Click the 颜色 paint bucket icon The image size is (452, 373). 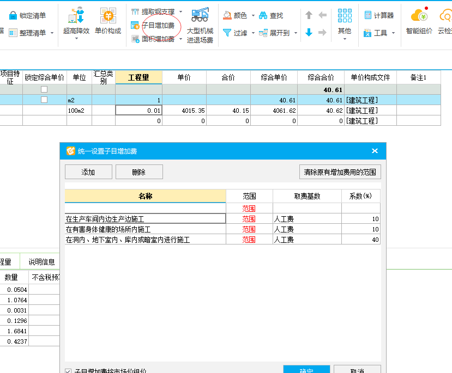click(x=227, y=16)
